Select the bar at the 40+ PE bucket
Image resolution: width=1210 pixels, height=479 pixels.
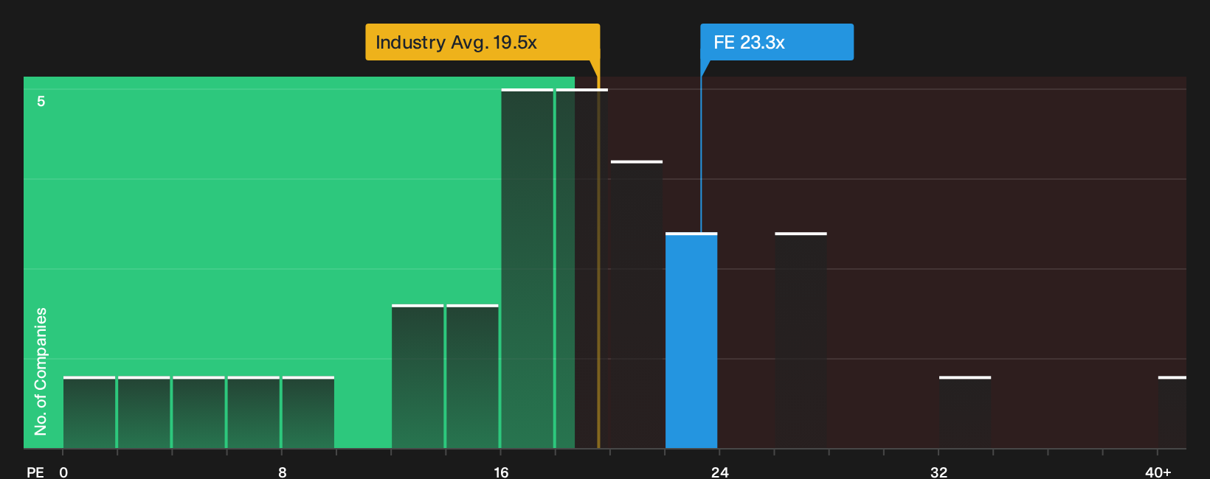point(1172,413)
